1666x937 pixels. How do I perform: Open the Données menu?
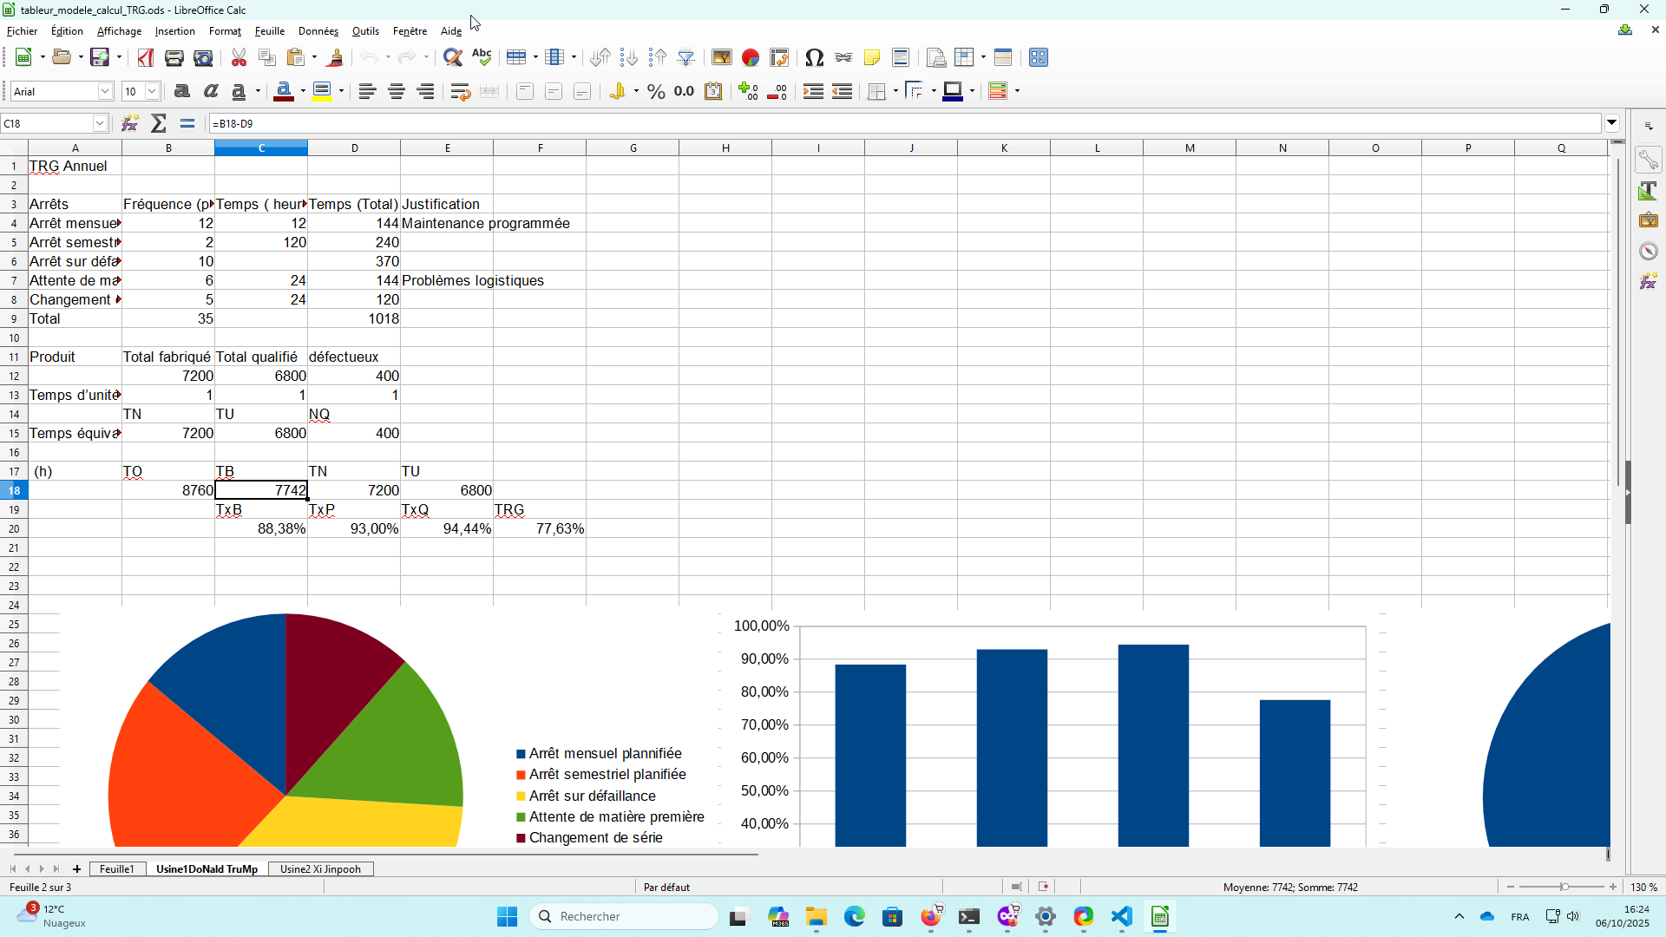click(x=318, y=31)
